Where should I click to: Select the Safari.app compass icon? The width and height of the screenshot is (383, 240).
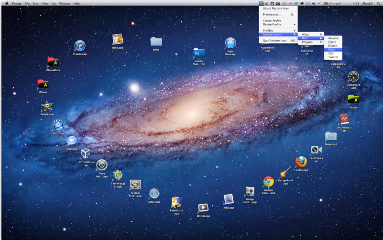click(154, 194)
